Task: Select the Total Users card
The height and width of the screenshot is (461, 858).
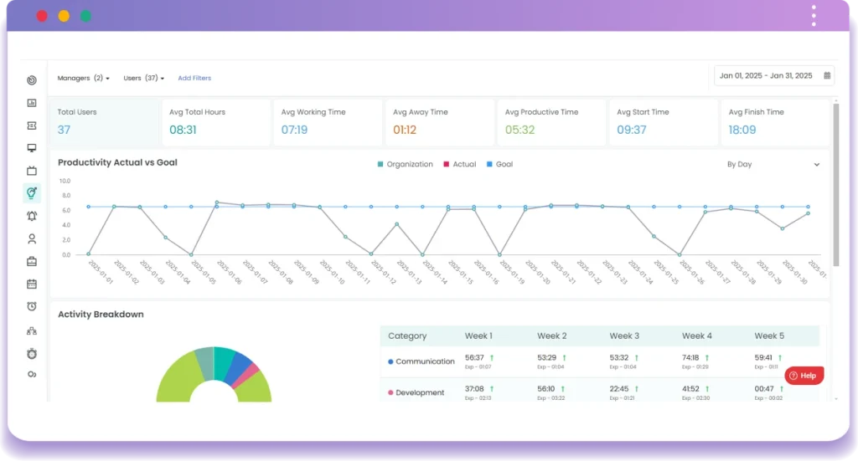Action: 105,122
